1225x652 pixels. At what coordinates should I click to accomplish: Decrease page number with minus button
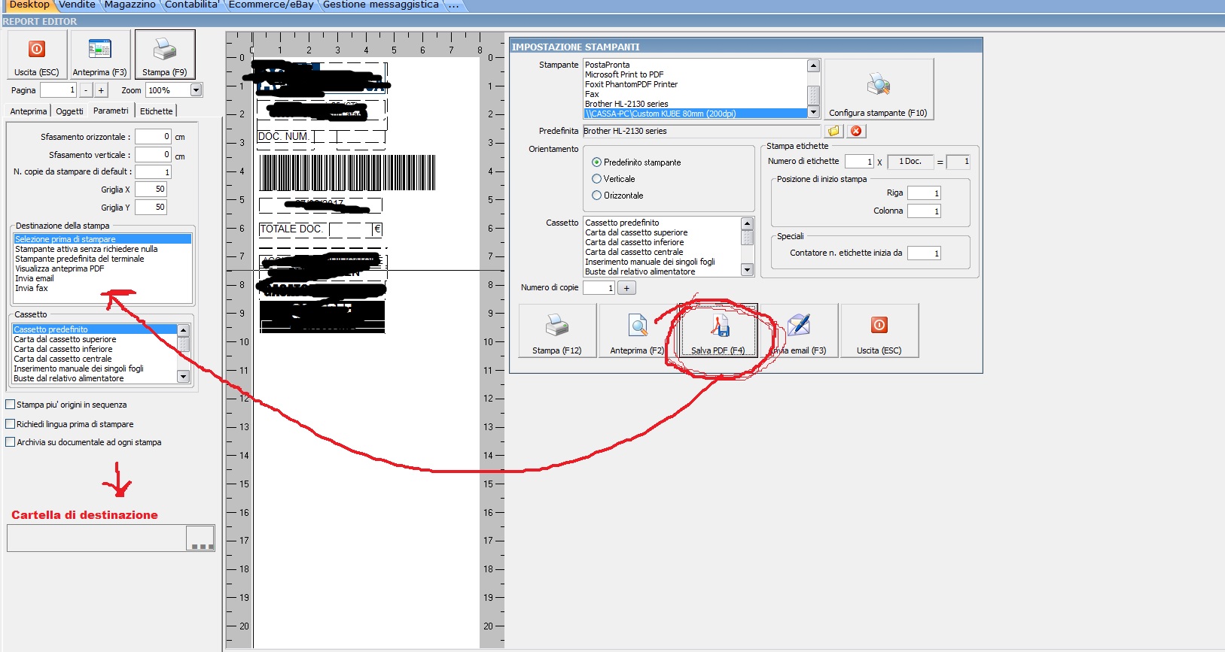(x=86, y=90)
